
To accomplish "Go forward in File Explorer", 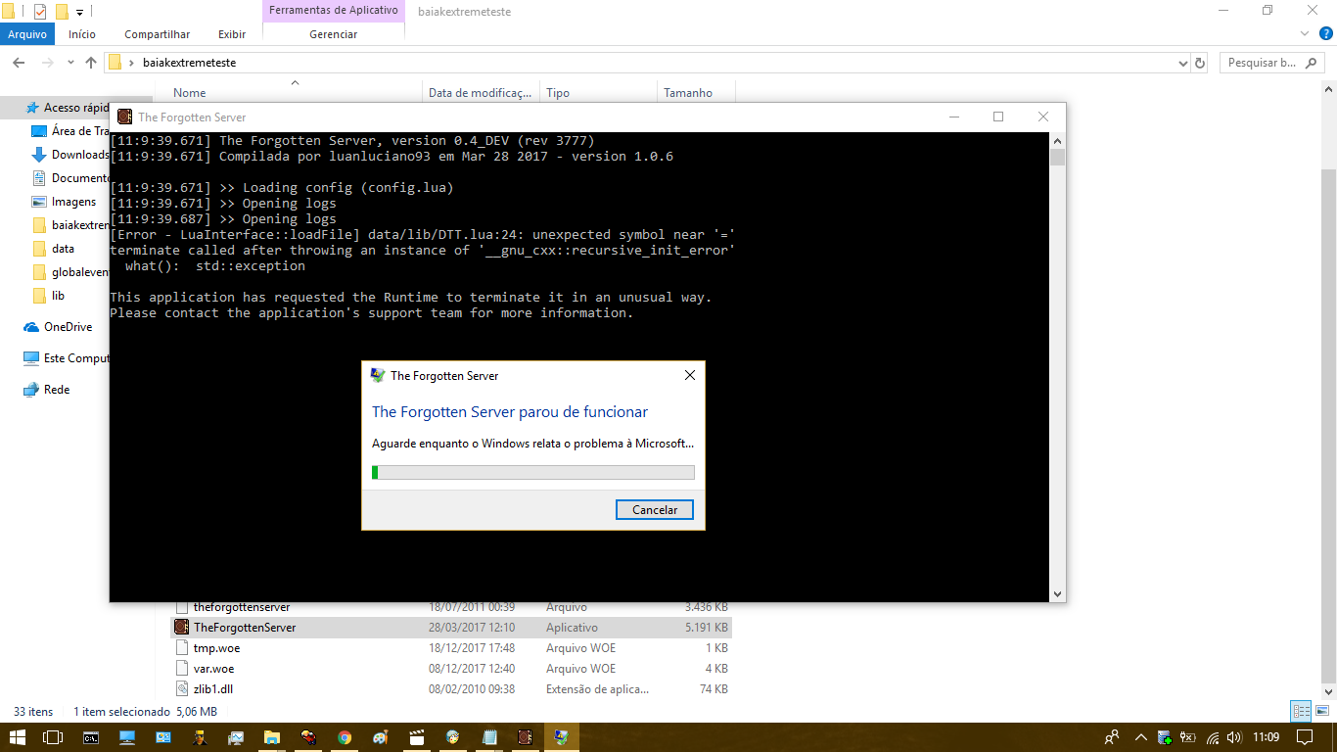I will tap(47, 63).
